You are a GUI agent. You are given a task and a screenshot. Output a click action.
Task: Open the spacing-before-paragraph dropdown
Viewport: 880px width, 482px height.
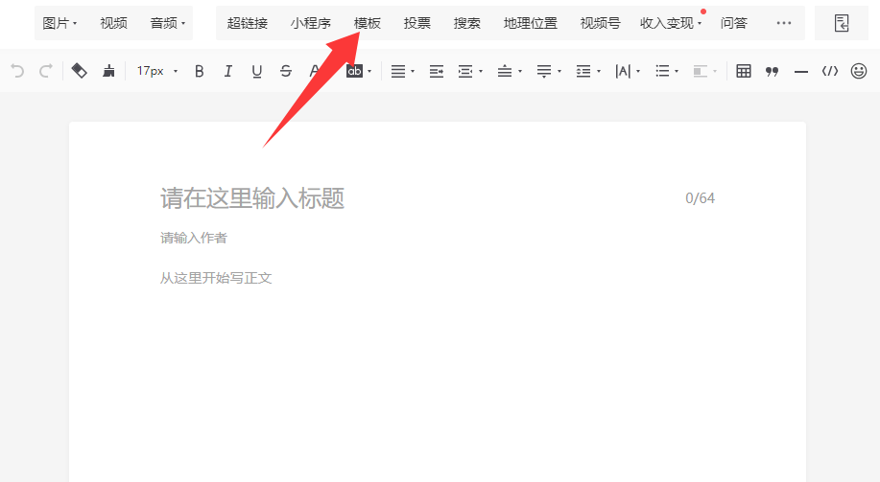[x=510, y=71]
